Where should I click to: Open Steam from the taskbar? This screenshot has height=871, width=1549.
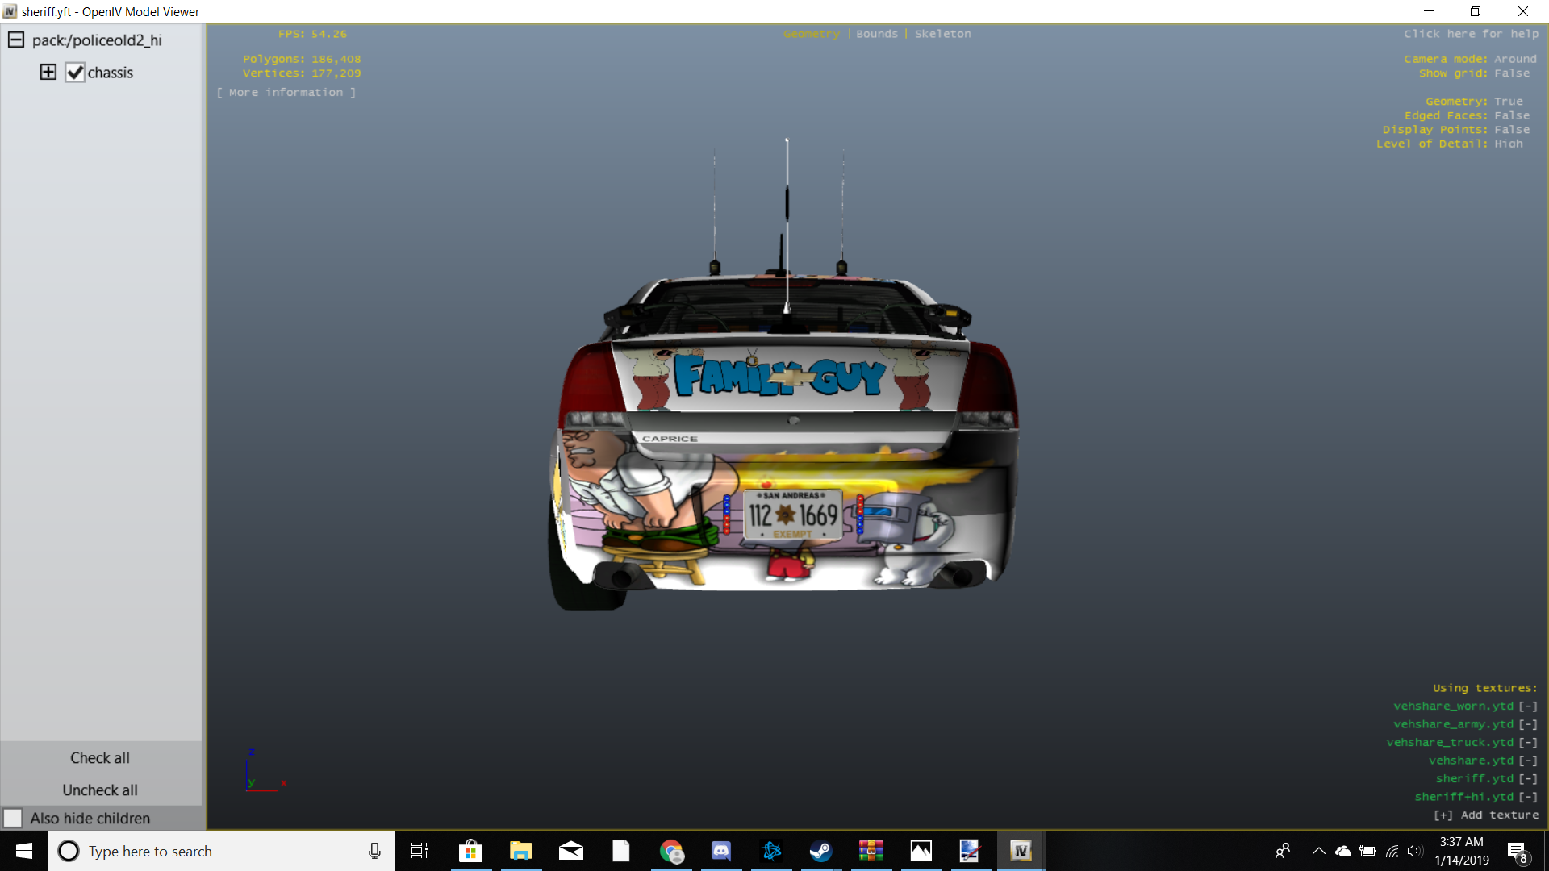(820, 851)
